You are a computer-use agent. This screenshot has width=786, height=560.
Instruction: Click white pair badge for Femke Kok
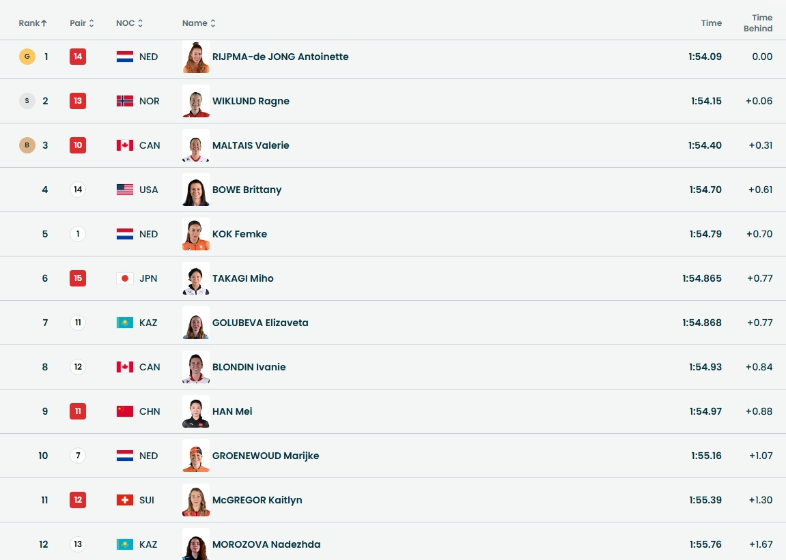(78, 234)
